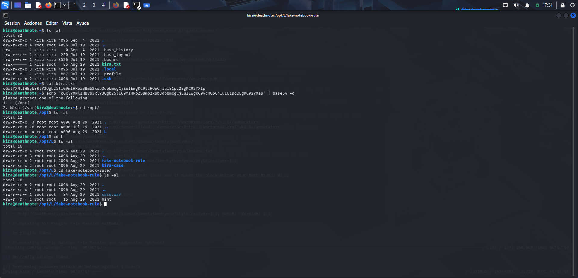Open the Kali Linux applications menu
The width and height of the screenshot is (578, 278).
tap(5, 5)
